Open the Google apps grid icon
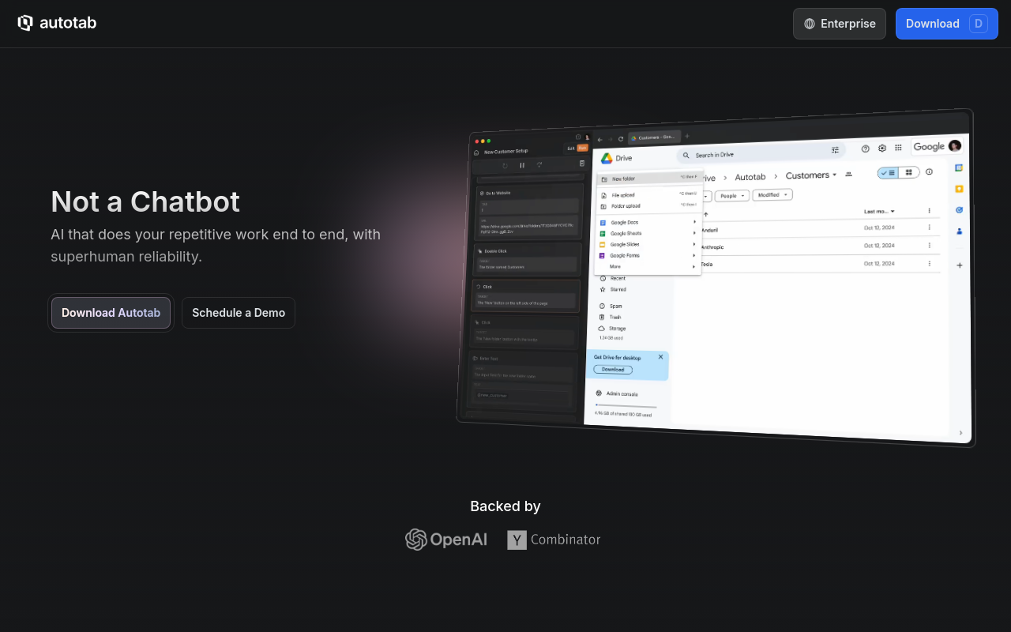The image size is (1011, 632). (898, 148)
